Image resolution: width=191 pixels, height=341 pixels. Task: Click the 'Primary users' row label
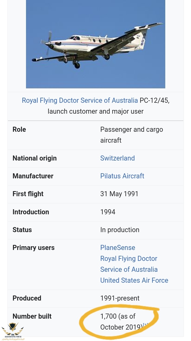coord(33,248)
